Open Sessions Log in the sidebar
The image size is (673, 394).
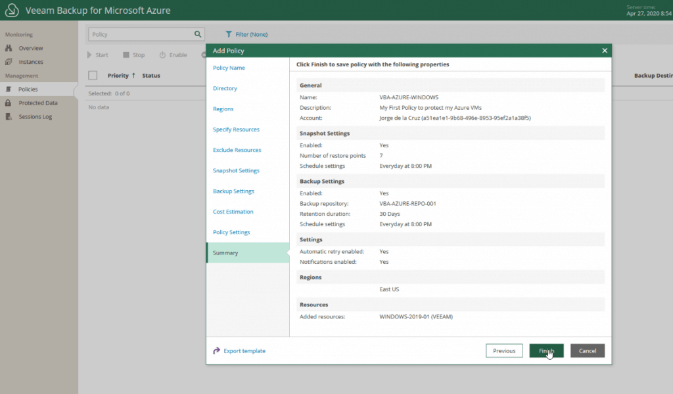tap(35, 117)
